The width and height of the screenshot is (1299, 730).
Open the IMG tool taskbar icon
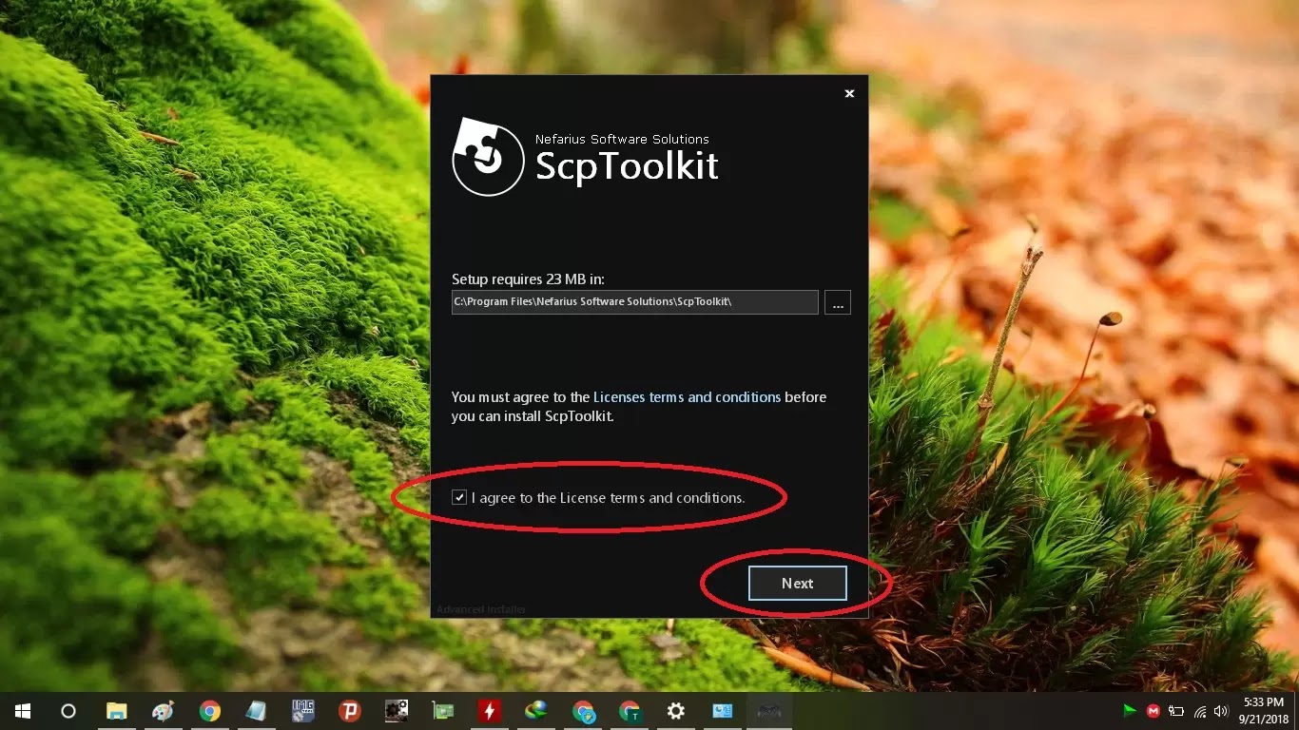coord(302,711)
